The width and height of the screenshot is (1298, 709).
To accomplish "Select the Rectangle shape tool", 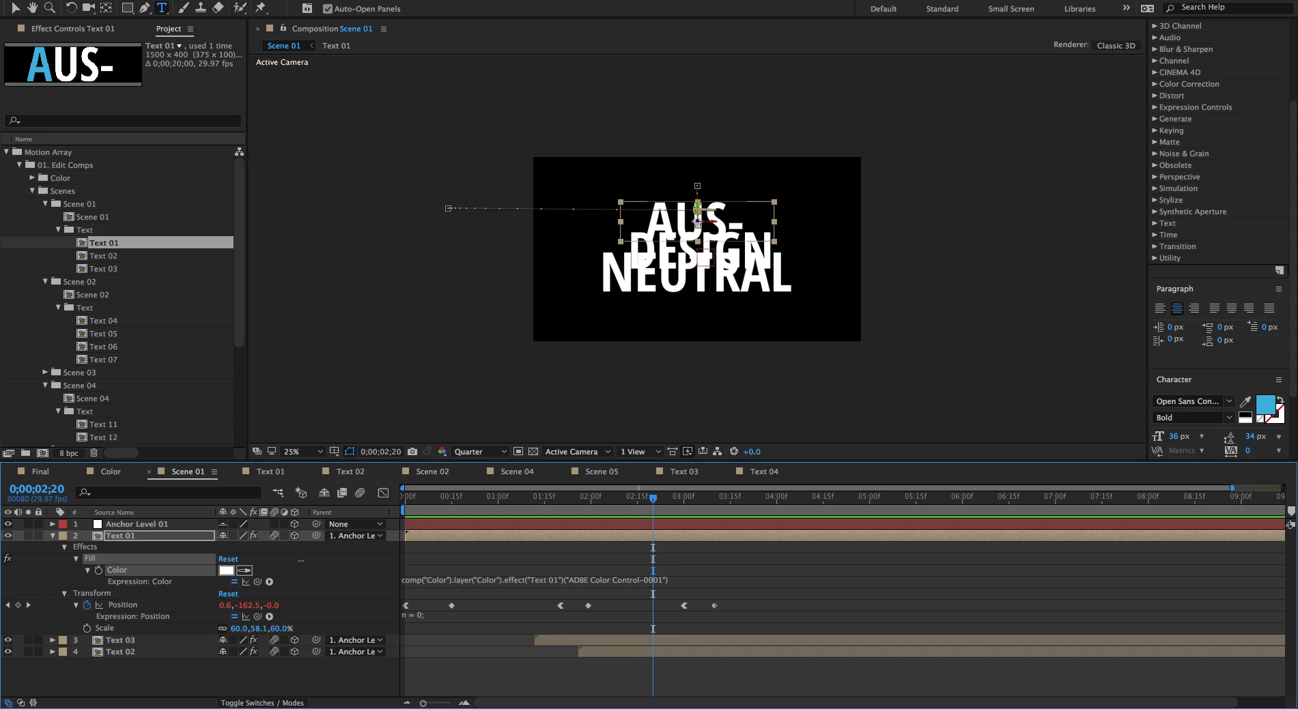I will pos(127,8).
